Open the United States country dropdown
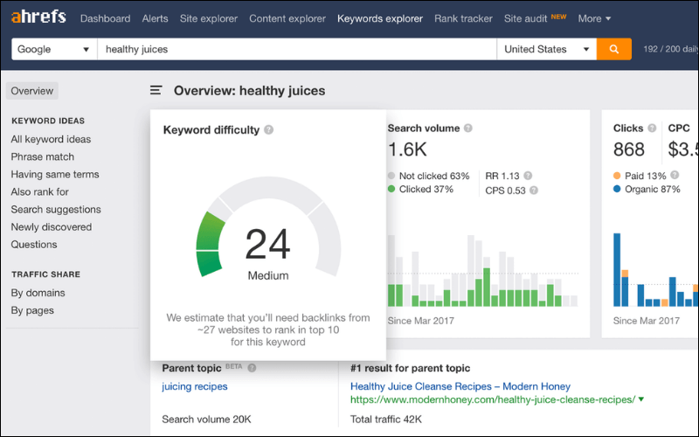This screenshot has height=437, width=699. [x=546, y=50]
